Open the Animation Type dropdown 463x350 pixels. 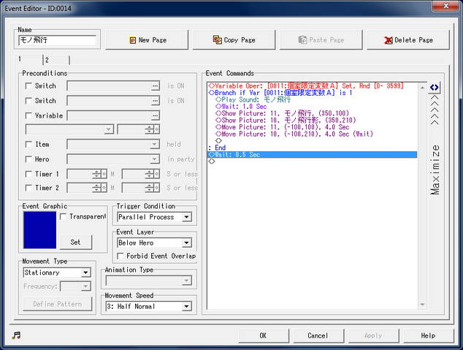[186, 281]
